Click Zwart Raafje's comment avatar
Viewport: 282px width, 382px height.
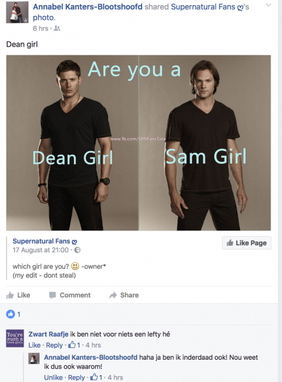point(15,339)
